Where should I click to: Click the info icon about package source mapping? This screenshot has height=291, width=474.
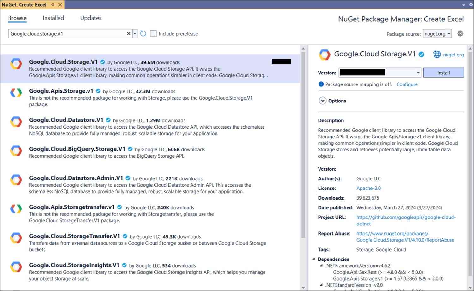(321, 84)
